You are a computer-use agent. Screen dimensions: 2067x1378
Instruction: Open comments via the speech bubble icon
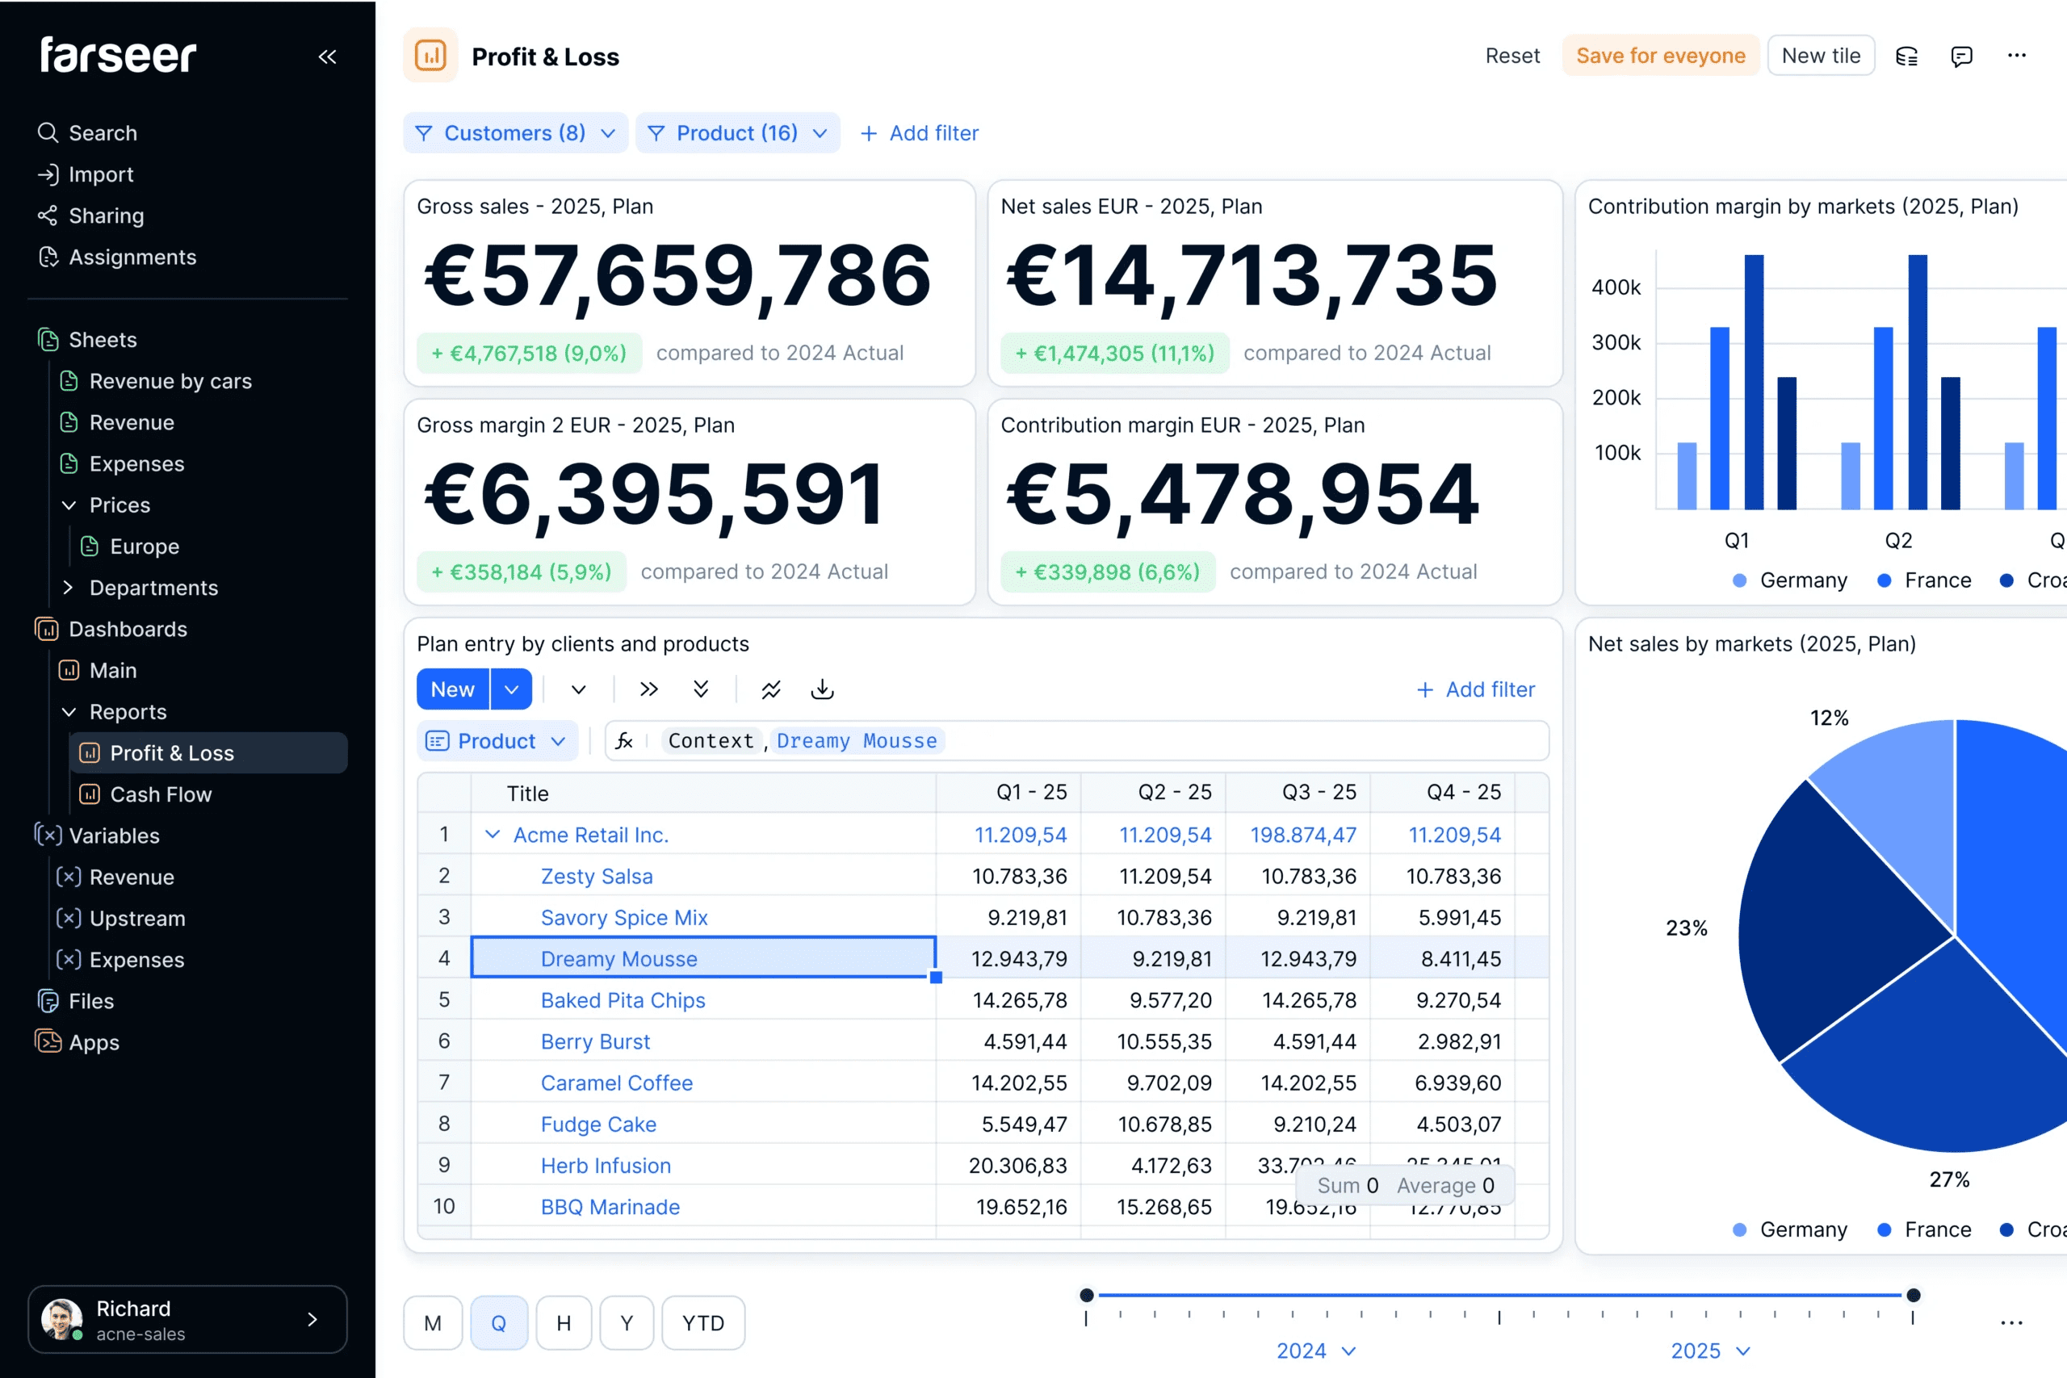point(1961,56)
